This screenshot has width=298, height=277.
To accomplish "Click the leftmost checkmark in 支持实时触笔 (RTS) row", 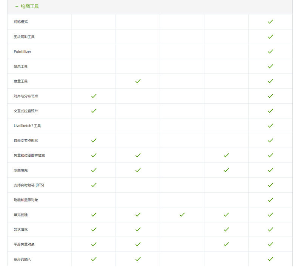I will pyautogui.click(x=94, y=185).
